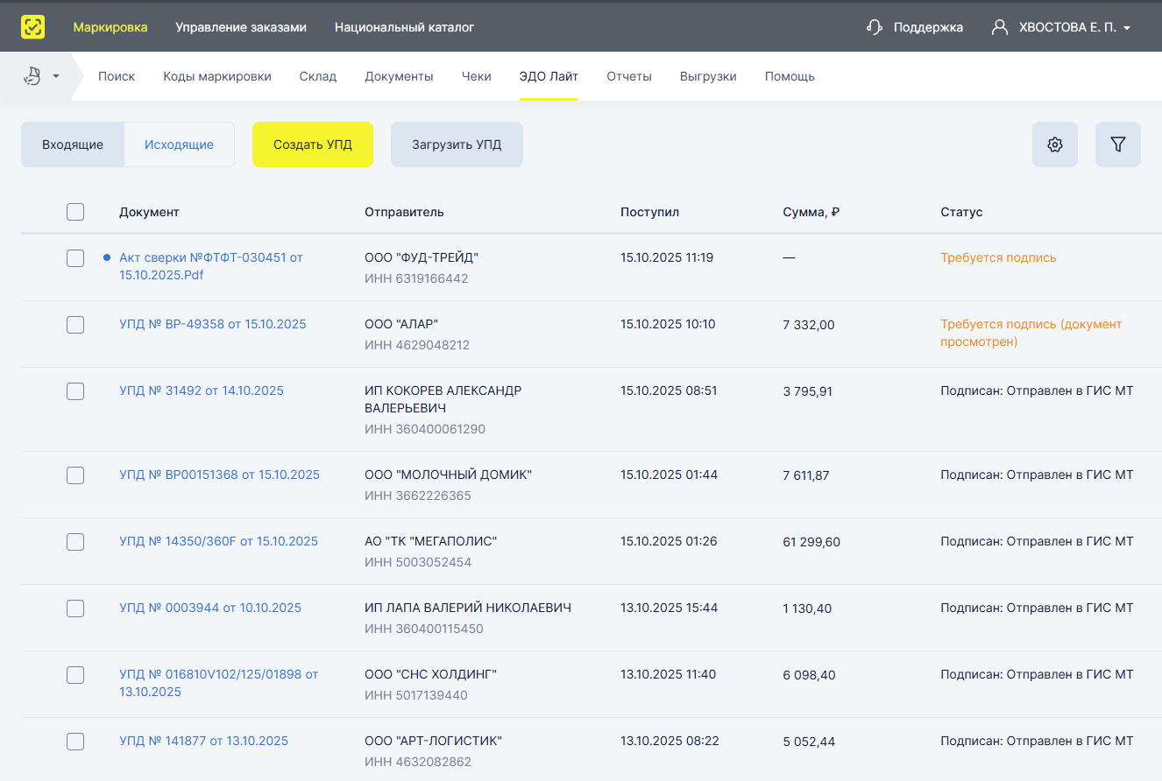Click sender ИП КОКОРЕВ АЛЕКСАНДР ВАЛЕРЬЕВИЧ

(443, 399)
